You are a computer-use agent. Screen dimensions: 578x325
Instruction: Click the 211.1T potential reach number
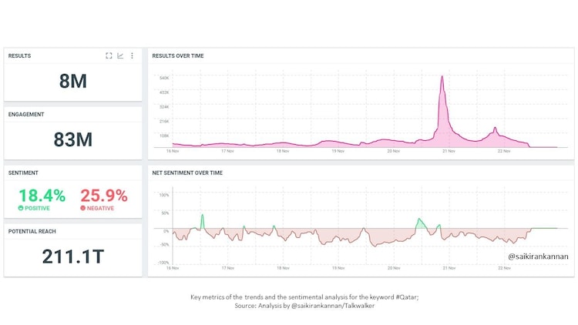coord(73,256)
